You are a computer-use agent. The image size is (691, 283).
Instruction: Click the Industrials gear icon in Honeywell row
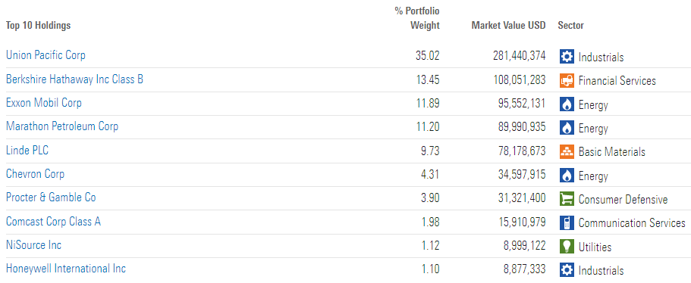click(567, 270)
